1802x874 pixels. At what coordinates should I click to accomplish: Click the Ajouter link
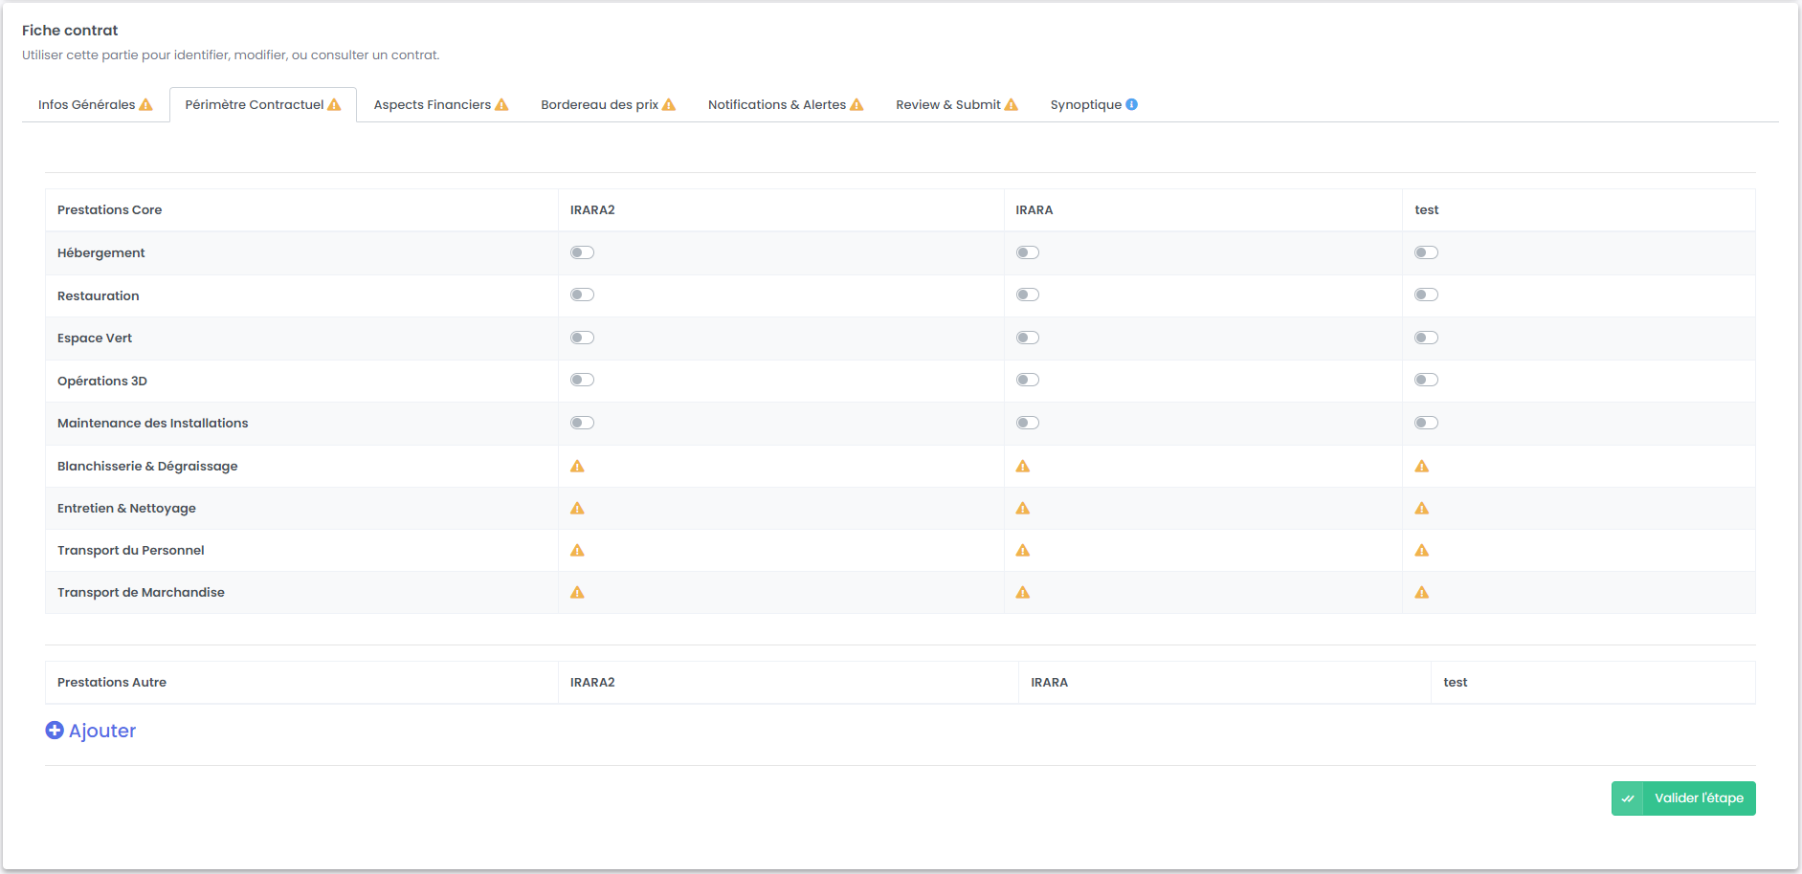(x=101, y=731)
